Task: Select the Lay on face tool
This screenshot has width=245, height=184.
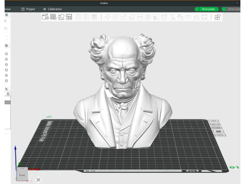Action: tap(132, 17)
